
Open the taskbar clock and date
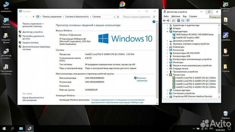220,128
